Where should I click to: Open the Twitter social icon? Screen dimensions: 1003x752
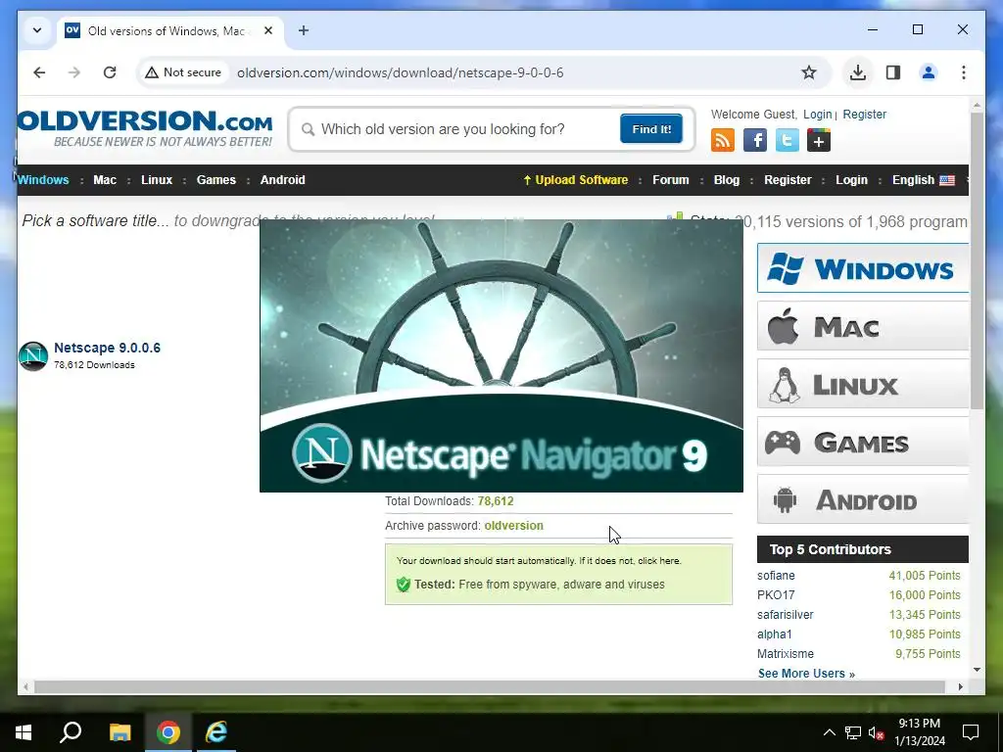click(787, 140)
